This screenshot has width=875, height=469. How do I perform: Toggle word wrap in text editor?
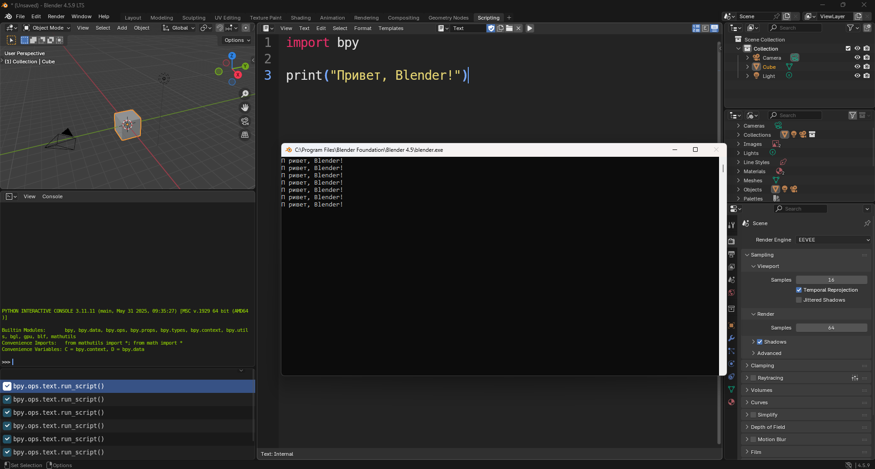coord(705,28)
